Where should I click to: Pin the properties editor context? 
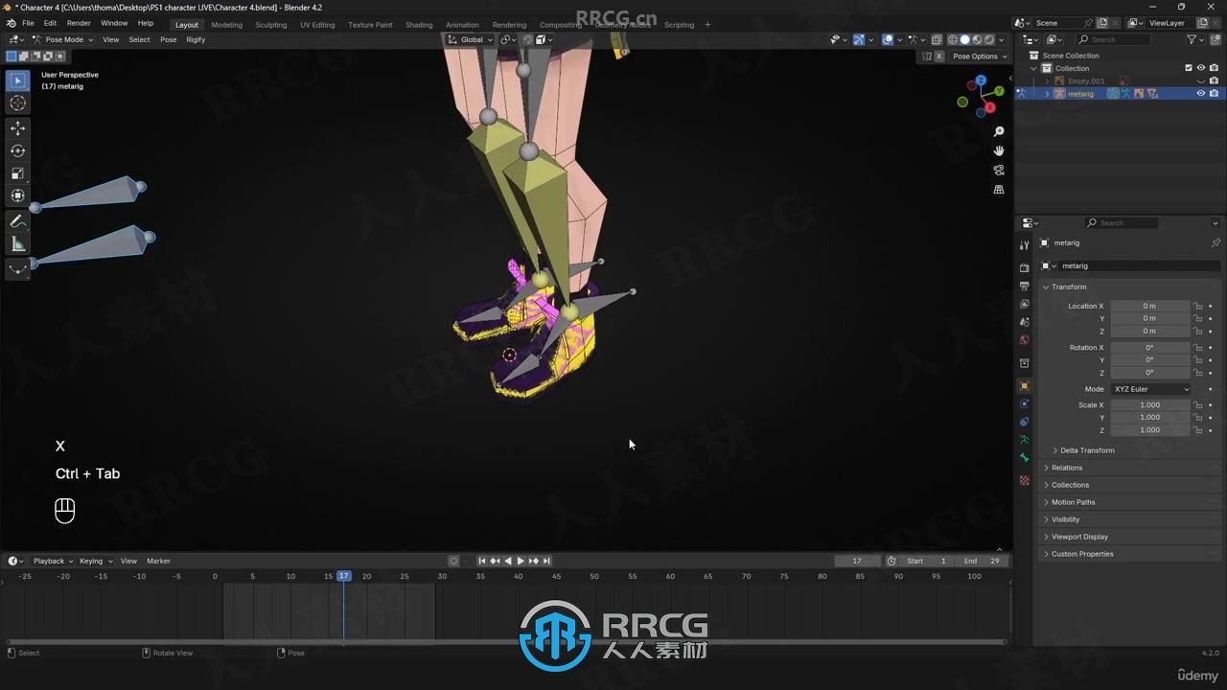point(1215,242)
